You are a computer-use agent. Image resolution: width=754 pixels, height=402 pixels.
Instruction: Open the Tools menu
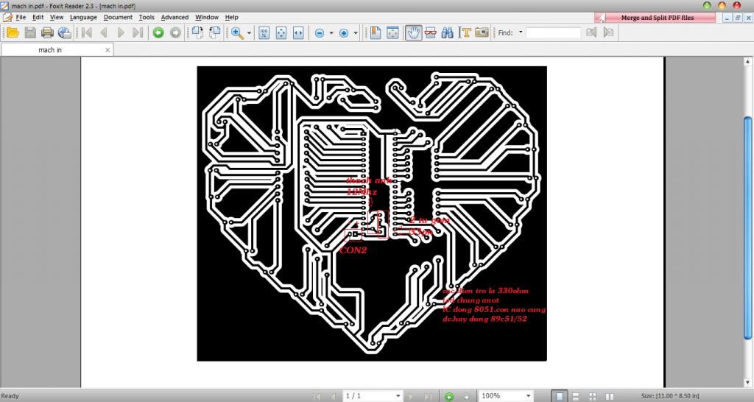pyautogui.click(x=147, y=17)
